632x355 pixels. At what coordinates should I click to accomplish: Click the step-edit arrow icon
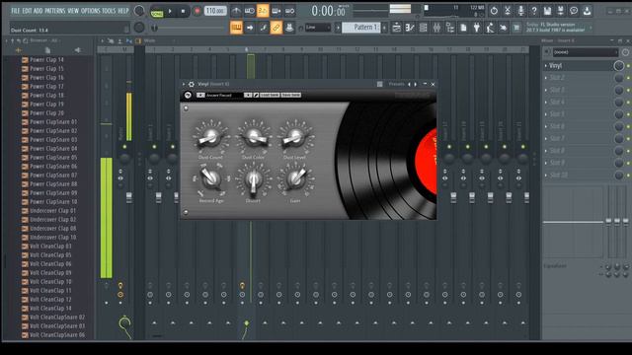coord(250,28)
